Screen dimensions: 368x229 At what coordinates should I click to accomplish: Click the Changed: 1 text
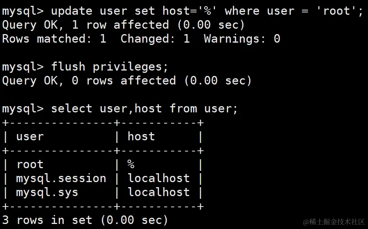coord(155,39)
